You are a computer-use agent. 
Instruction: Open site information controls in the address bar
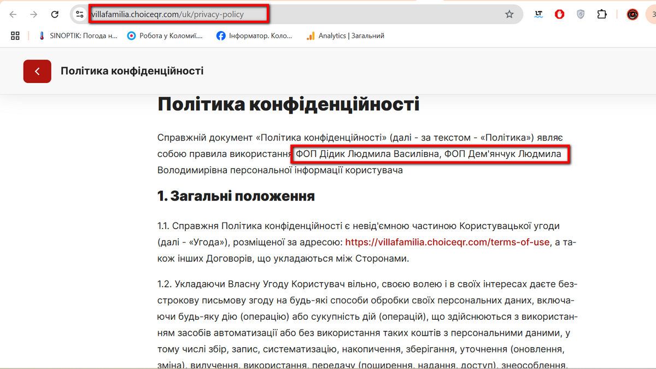[x=80, y=14]
